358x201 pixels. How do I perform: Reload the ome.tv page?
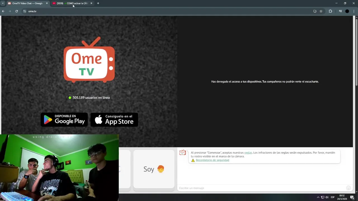[x=17, y=11]
